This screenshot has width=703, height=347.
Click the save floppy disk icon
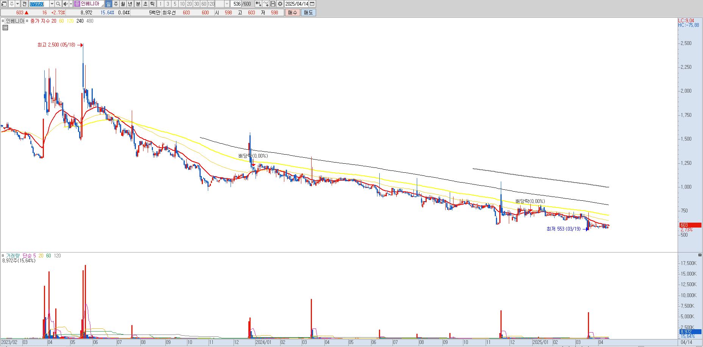[x=273, y=4]
